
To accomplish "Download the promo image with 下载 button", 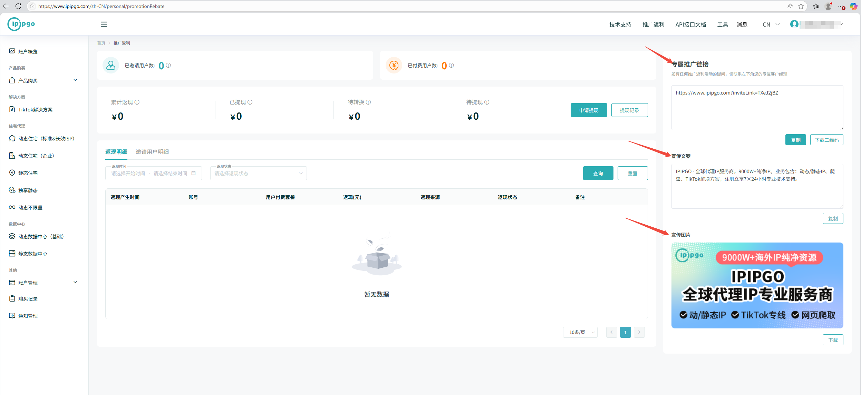I will 833,340.
